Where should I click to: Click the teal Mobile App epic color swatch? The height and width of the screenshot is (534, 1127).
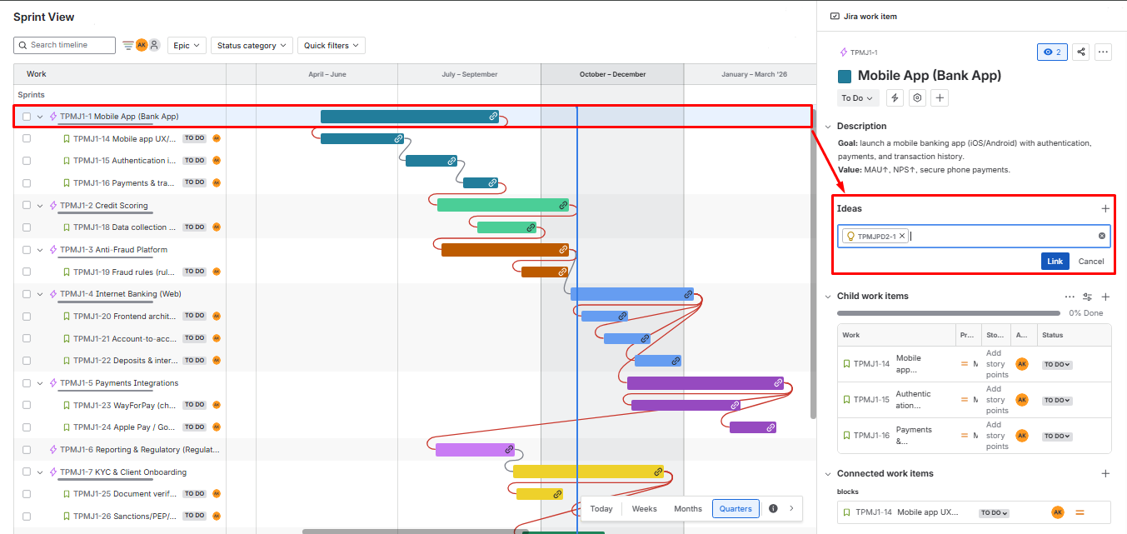click(845, 77)
